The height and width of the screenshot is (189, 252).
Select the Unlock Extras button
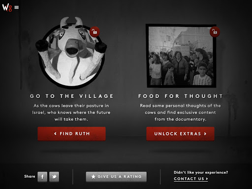click(180, 134)
